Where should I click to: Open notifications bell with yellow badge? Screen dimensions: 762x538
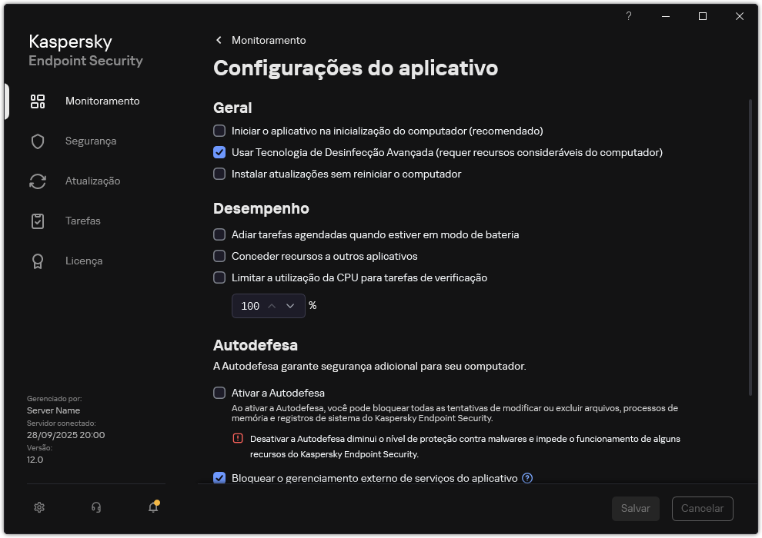tap(152, 508)
